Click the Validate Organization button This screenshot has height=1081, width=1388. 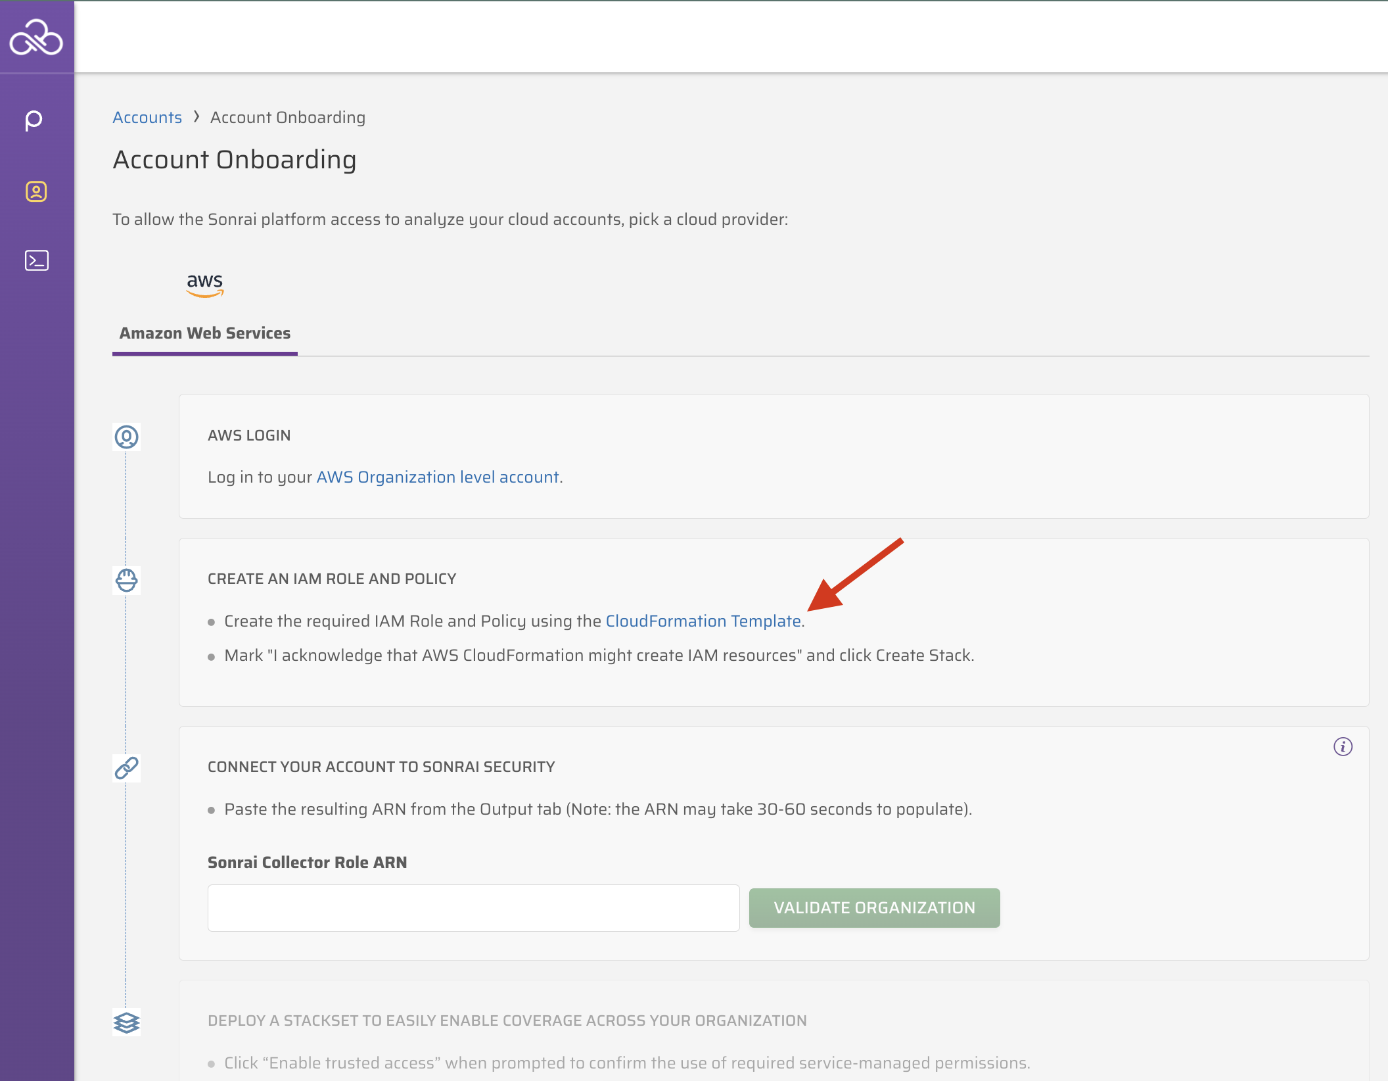[x=874, y=907]
